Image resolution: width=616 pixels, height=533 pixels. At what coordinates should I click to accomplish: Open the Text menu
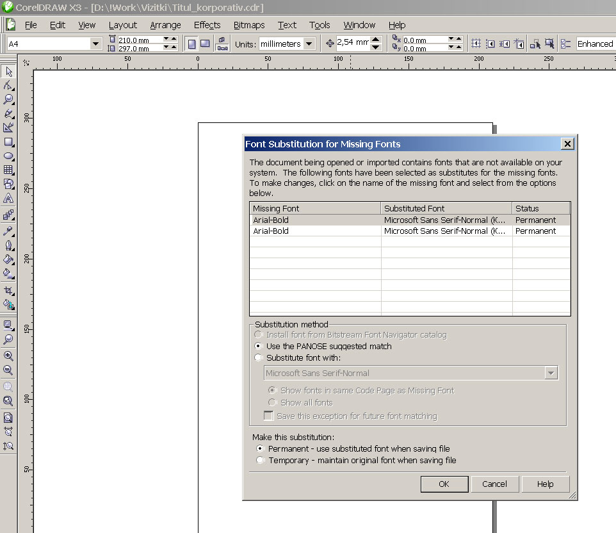(287, 25)
